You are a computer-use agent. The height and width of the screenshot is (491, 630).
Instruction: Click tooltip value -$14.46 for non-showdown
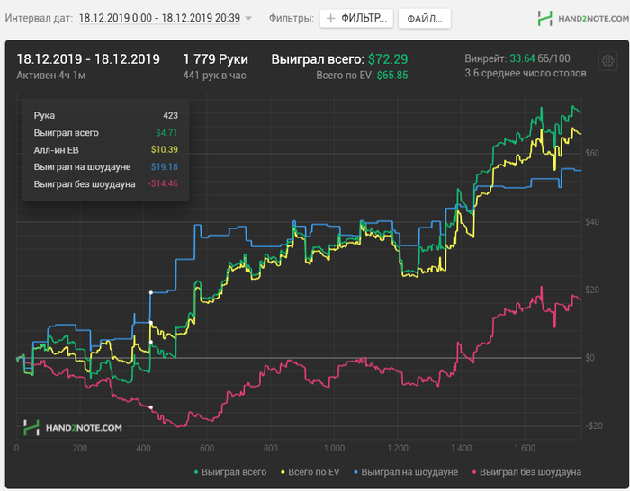point(163,183)
